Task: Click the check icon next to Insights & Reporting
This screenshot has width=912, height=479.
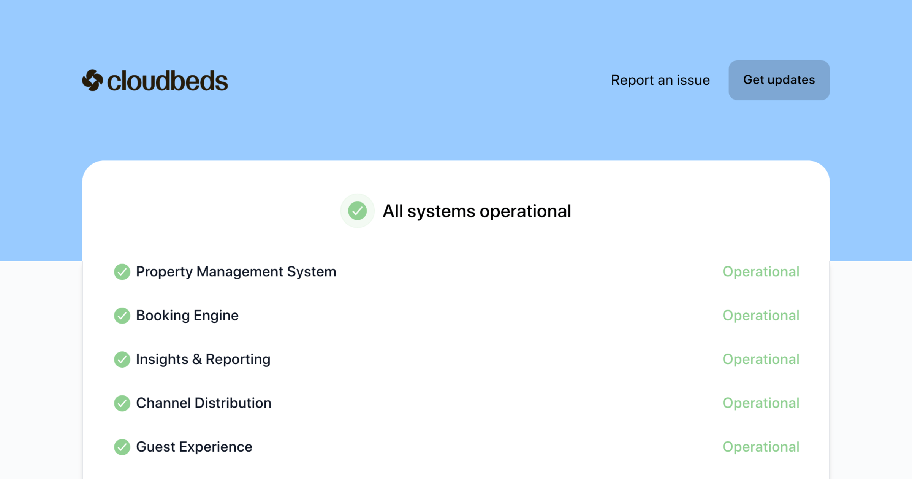Action: point(122,359)
